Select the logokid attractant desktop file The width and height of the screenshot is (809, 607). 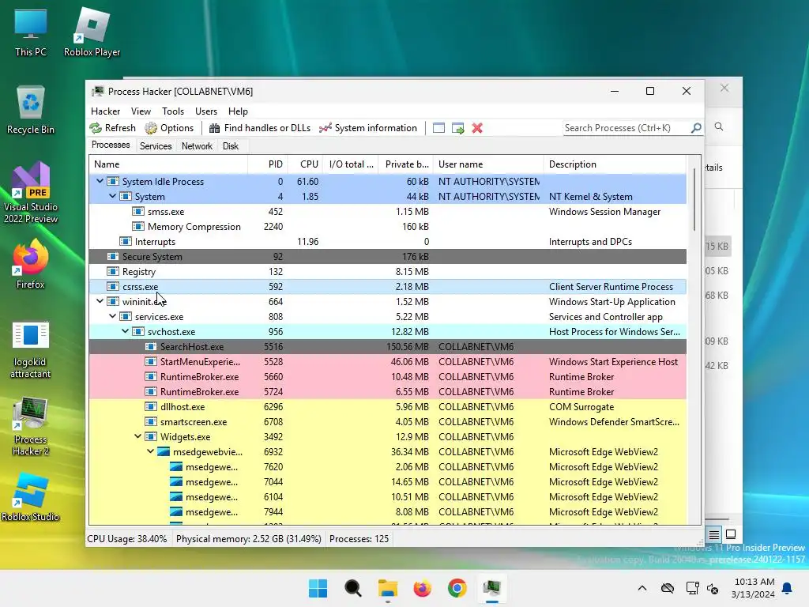tap(31, 350)
